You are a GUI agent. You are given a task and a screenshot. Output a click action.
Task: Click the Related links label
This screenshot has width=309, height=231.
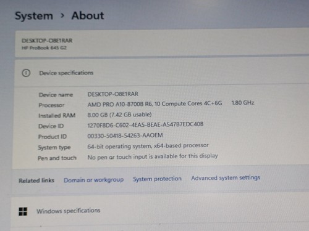(36, 180)
